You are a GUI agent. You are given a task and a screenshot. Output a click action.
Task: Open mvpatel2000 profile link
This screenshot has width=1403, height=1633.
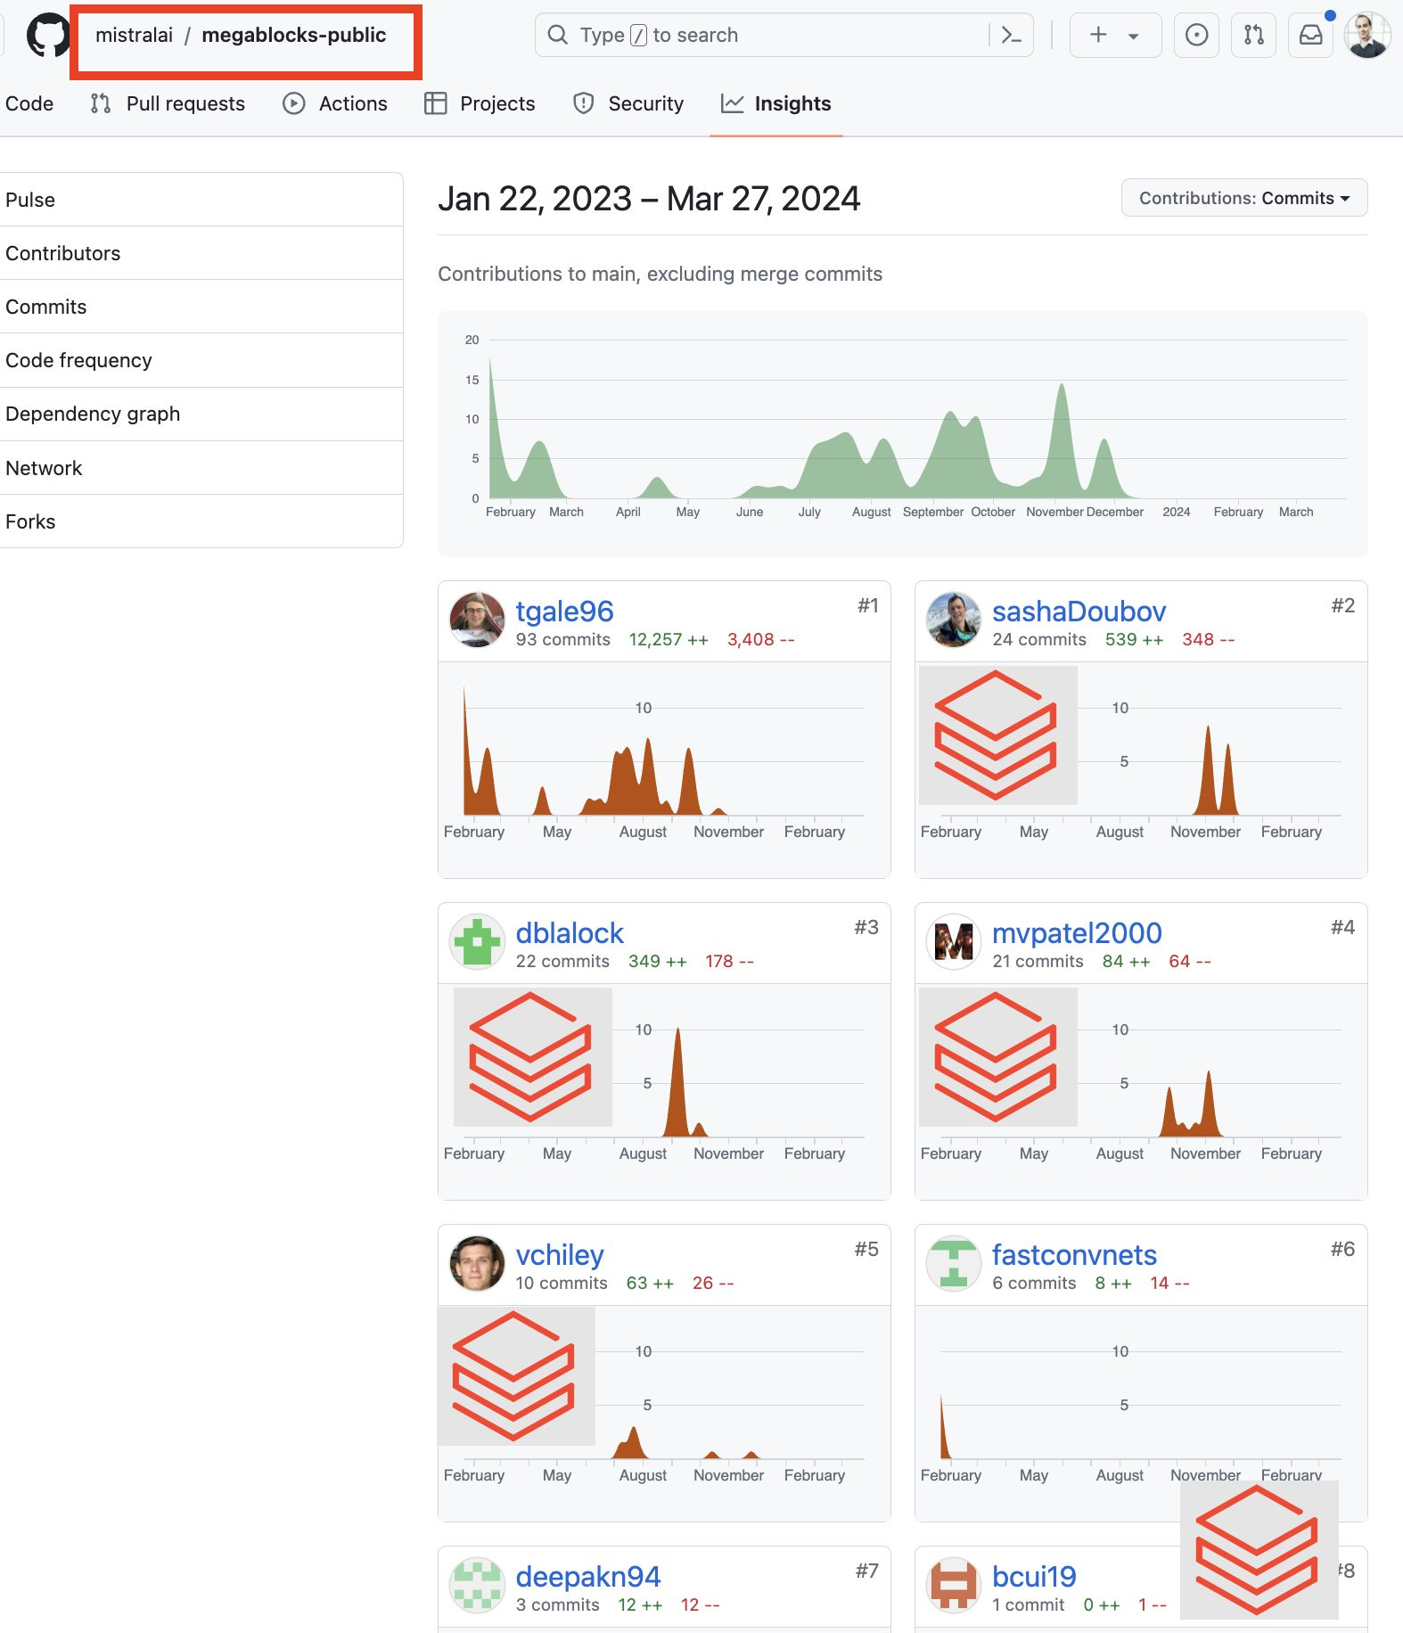click(1077, 933)
